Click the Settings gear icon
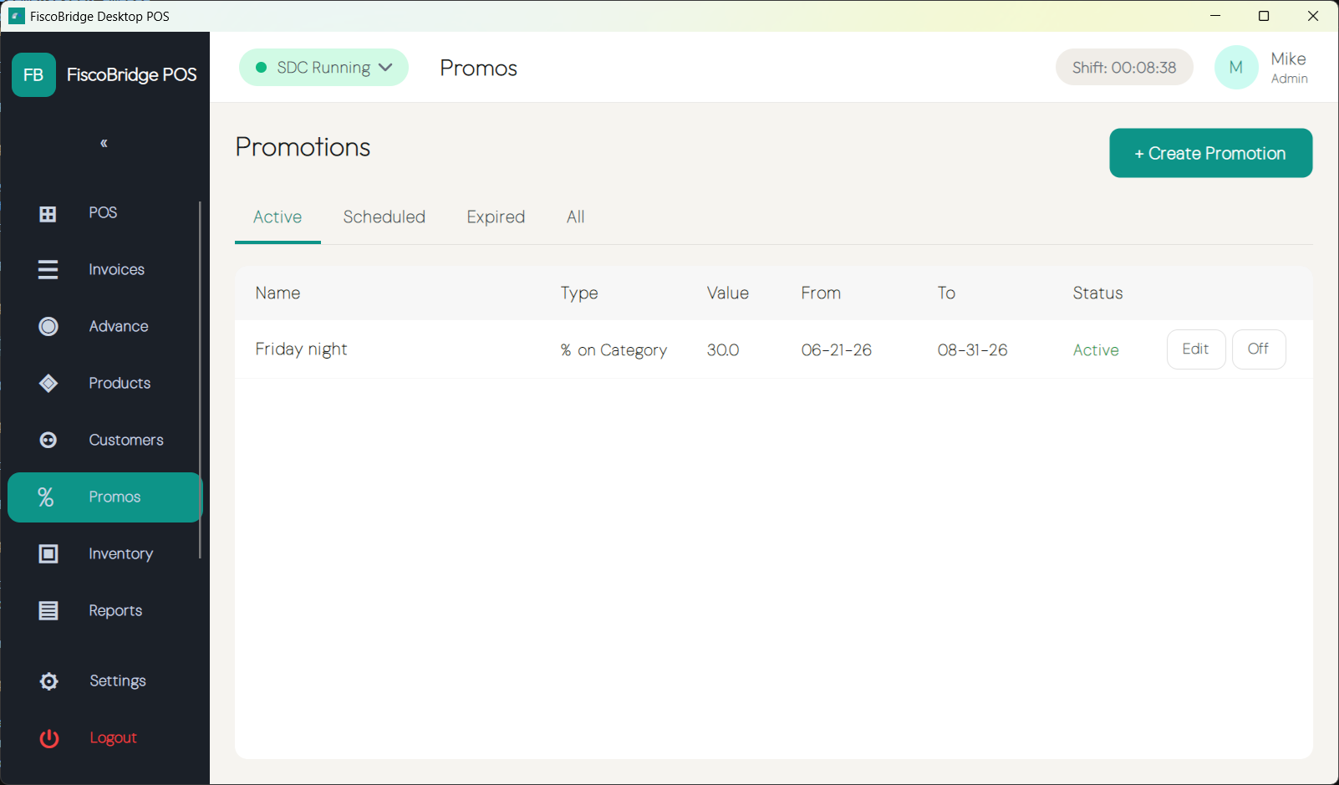This screenshot has height=785, width=1339. (x=49, y=681)
